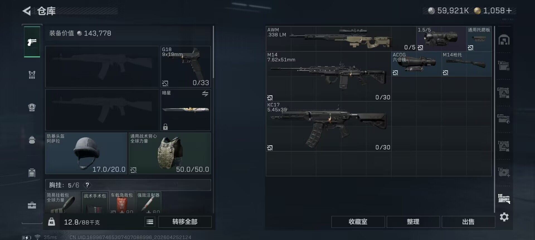This screenshot has height=240, width=535.
Task: Open the backpack category in left sidebar
Action: (x=32, y=140)
